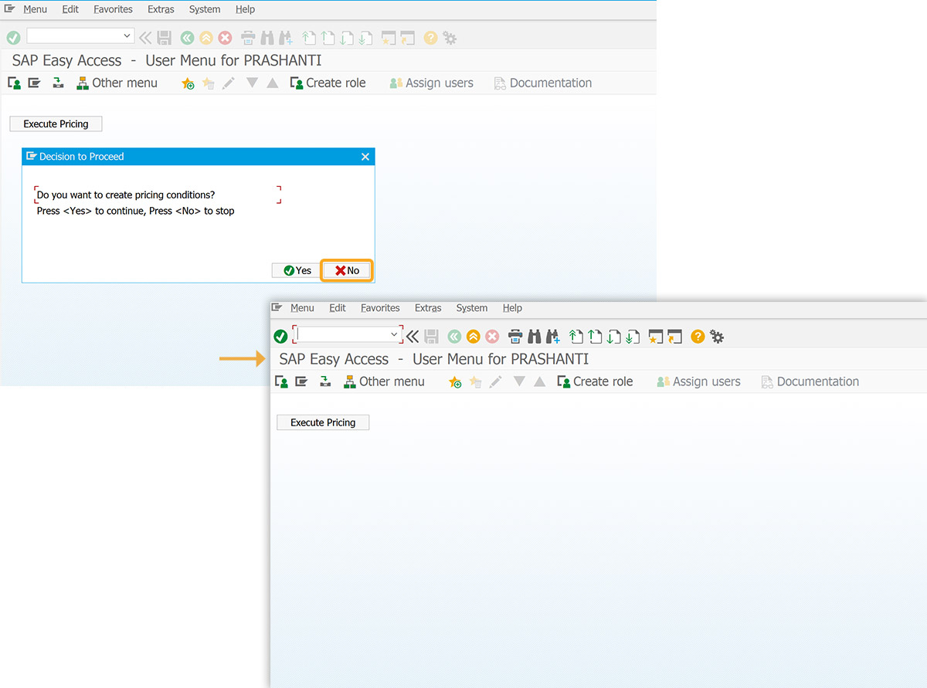Open Favorites menu in the front window
The width and height of the screenshot is (927, 688).
click(x=380, y=308)
